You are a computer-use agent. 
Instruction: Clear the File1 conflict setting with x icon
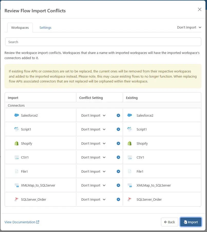coord(118,171)
